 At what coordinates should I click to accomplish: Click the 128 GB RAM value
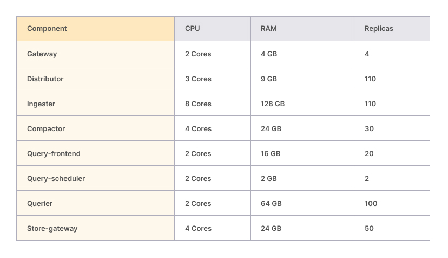273,104
